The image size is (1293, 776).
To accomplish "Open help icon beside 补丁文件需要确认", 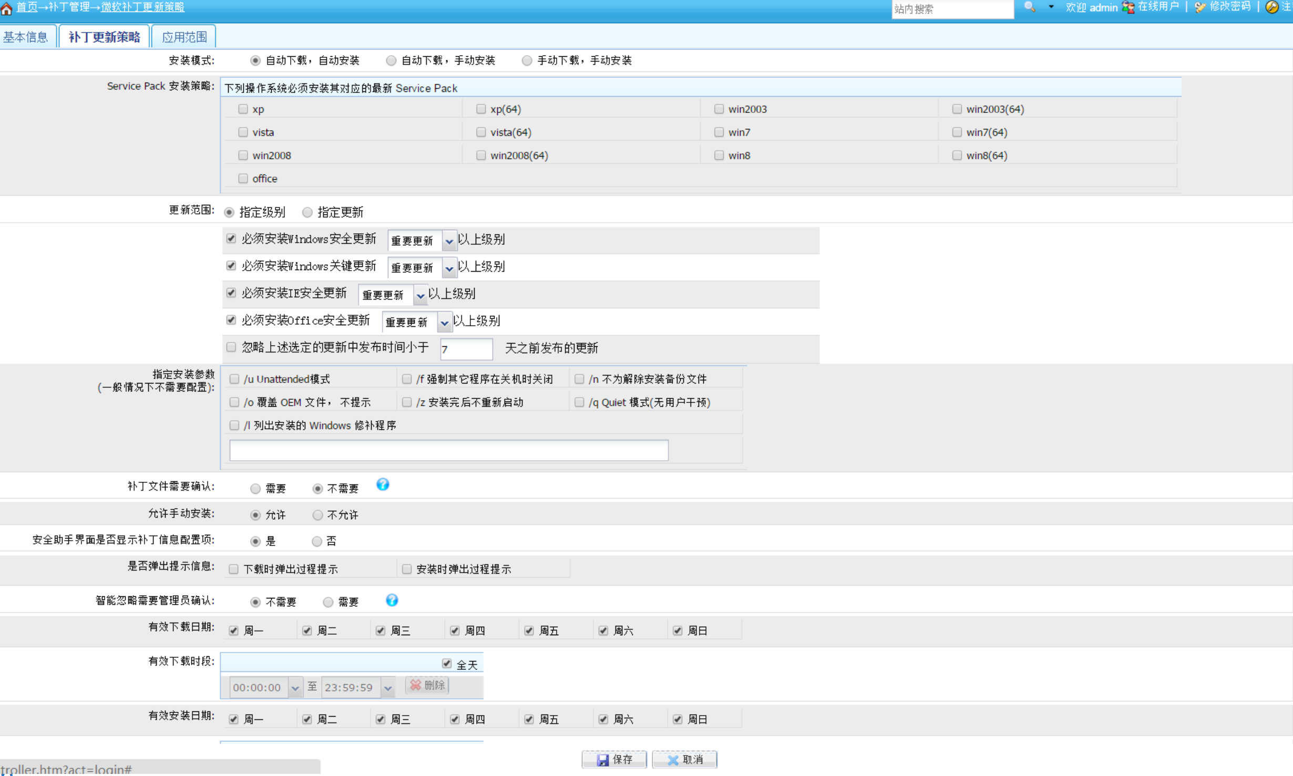I will click(383, 484).
